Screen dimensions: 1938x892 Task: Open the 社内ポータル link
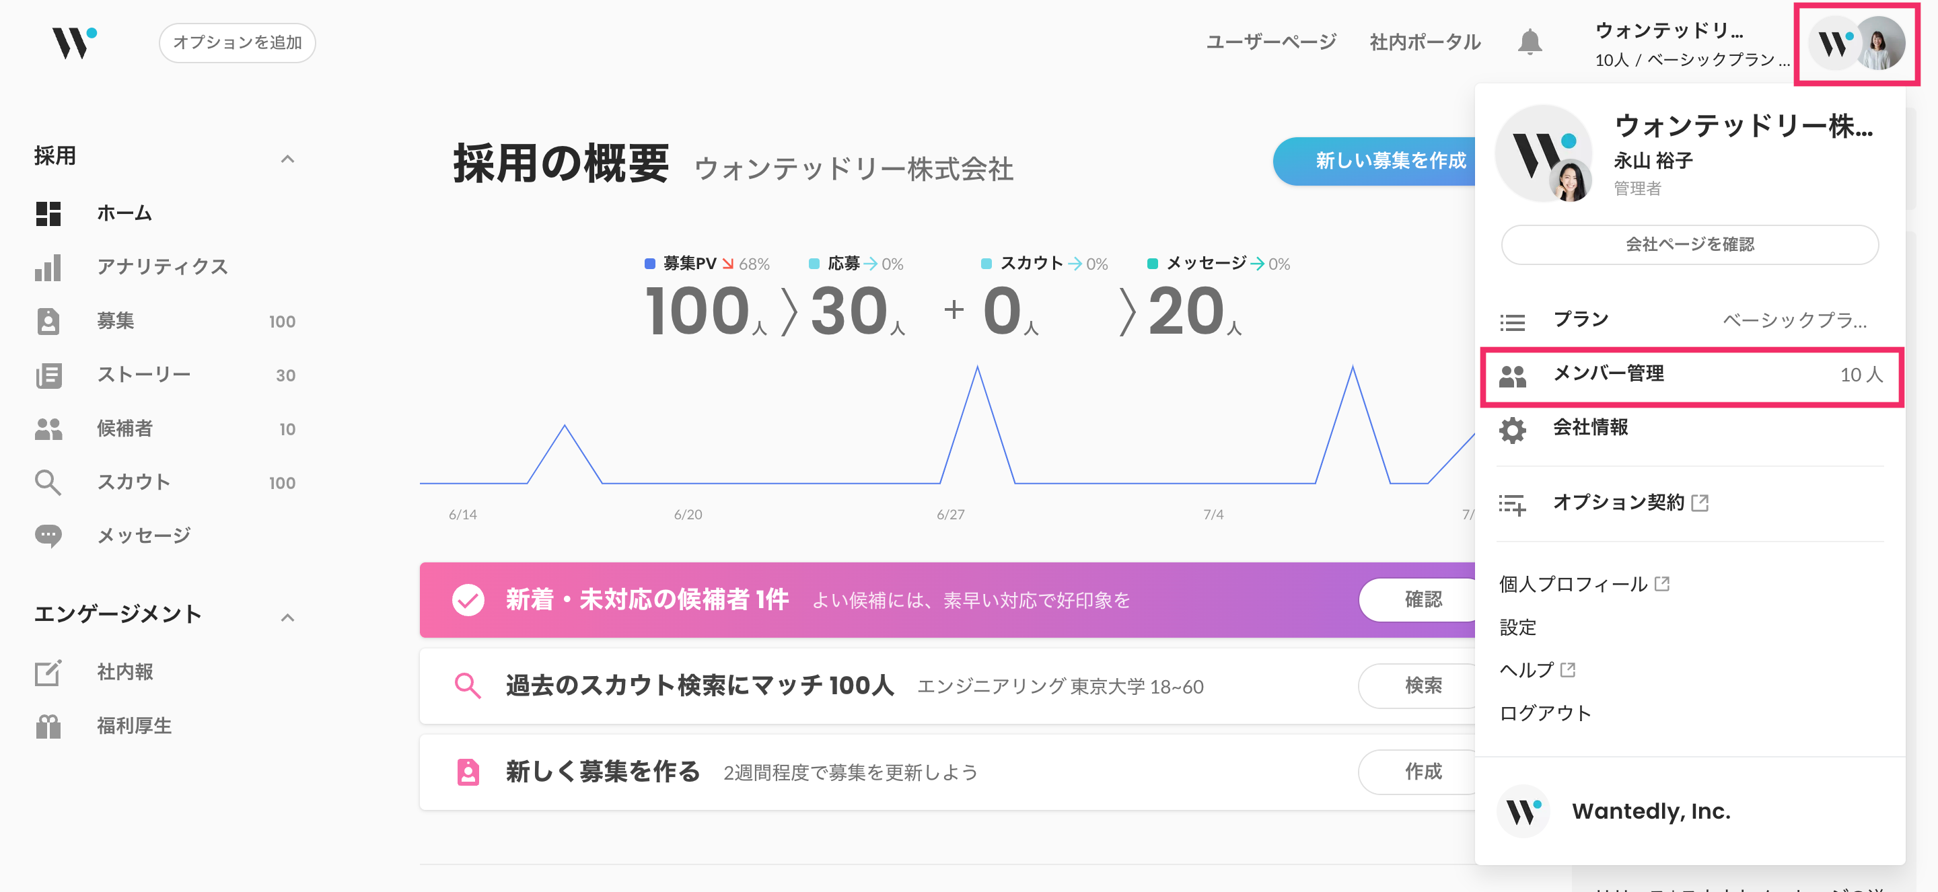[x=1425, y=42]
